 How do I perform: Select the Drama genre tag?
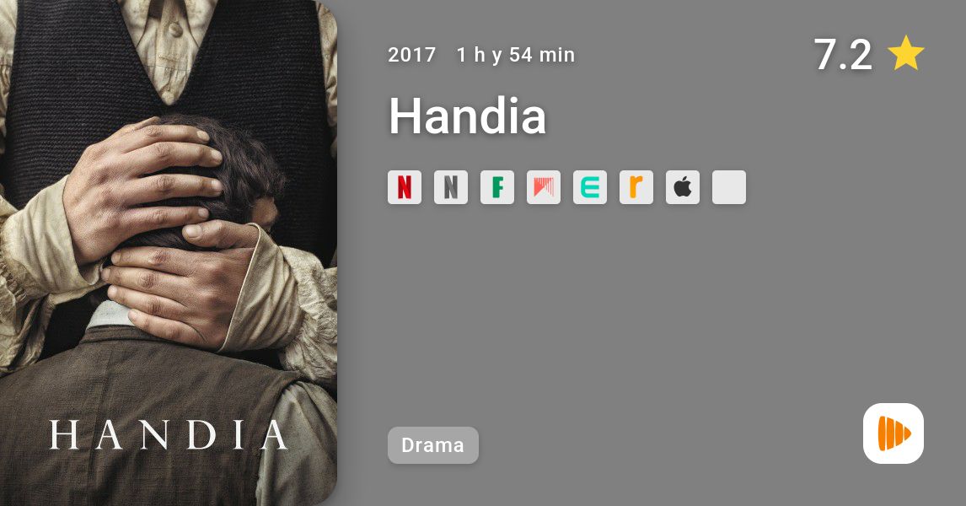coord(433,445)
